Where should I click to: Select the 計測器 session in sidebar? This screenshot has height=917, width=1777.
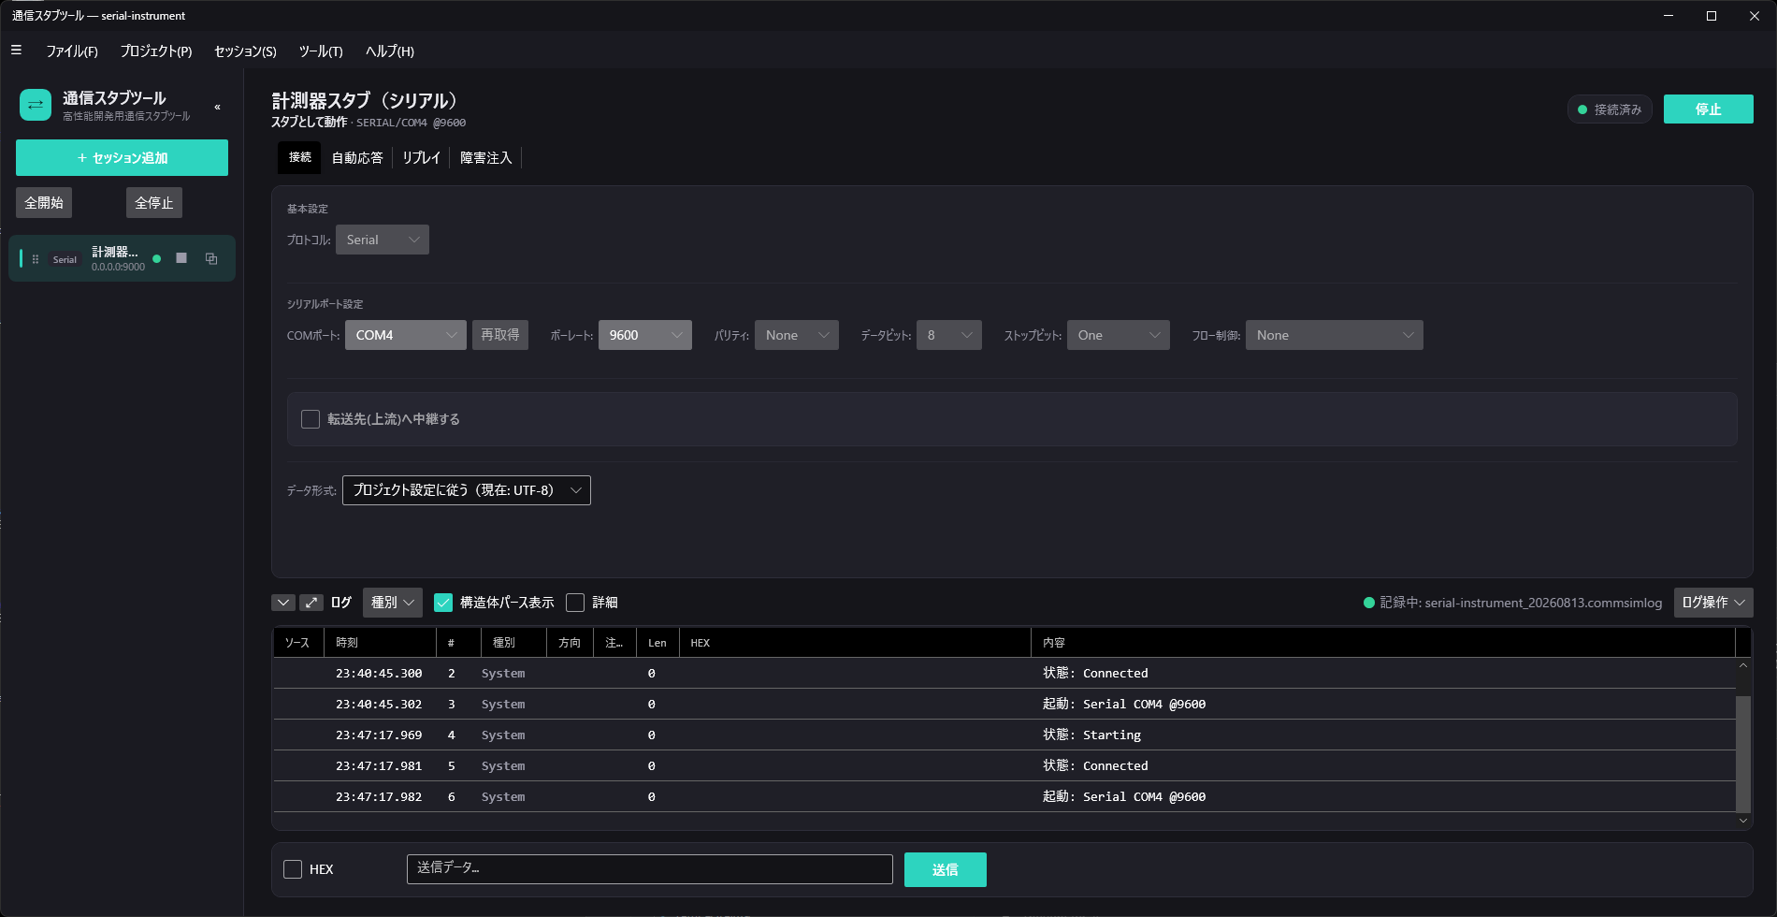122,258
